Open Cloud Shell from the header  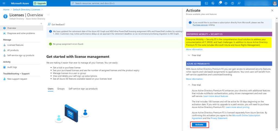coord(206,3)
